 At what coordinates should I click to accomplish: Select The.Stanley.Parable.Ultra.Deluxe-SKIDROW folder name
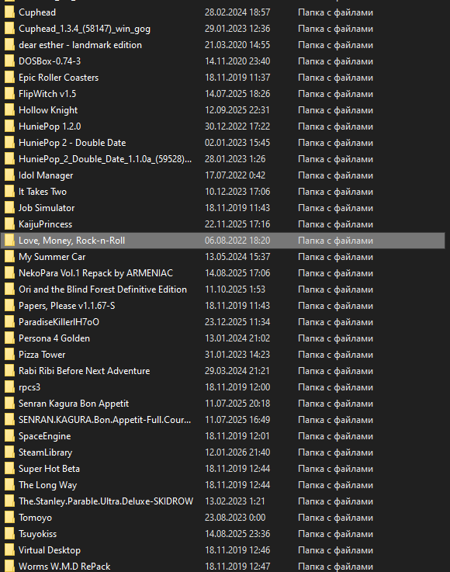pyautogui.click(x=106, y=501)
